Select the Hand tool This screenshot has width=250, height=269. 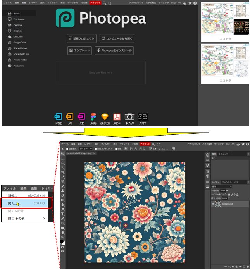click(62, 233)
